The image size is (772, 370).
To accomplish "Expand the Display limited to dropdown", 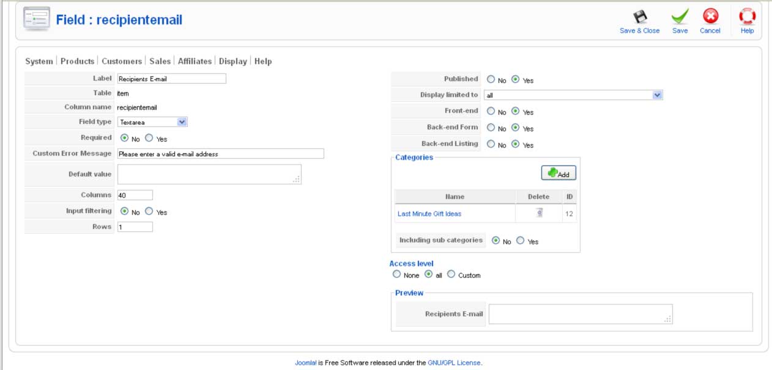I will [x=573, y=95].
